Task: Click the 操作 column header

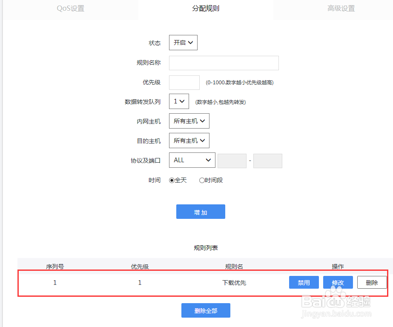Action: (x=338, y=267)
